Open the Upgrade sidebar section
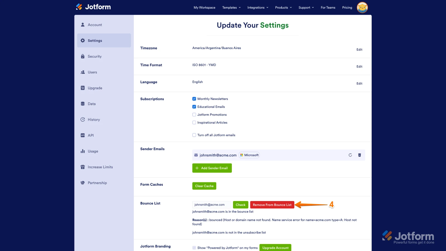The width and height of the screenshot is (446, 251). (x=104, y=88)
